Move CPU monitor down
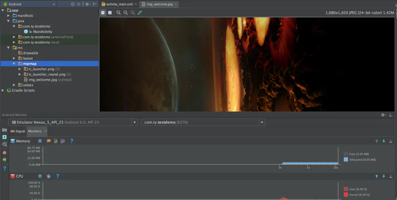 click(x=384, y=176)
